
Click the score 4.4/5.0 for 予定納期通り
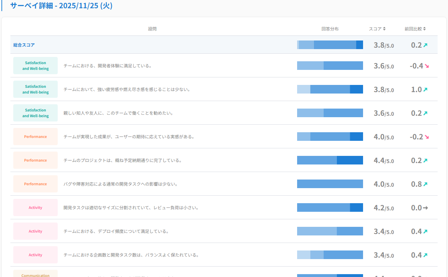coord(384,161)
